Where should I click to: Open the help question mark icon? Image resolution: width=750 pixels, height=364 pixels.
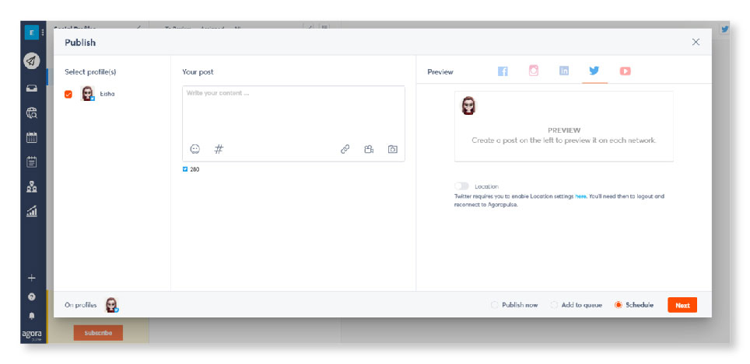point(32,296)
